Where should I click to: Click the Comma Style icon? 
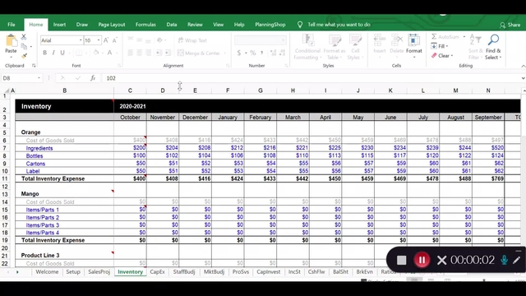pos(261,53)
